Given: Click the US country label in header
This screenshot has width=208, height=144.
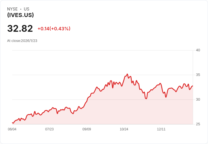Looking at the screenshot, I should coord(27,9).
